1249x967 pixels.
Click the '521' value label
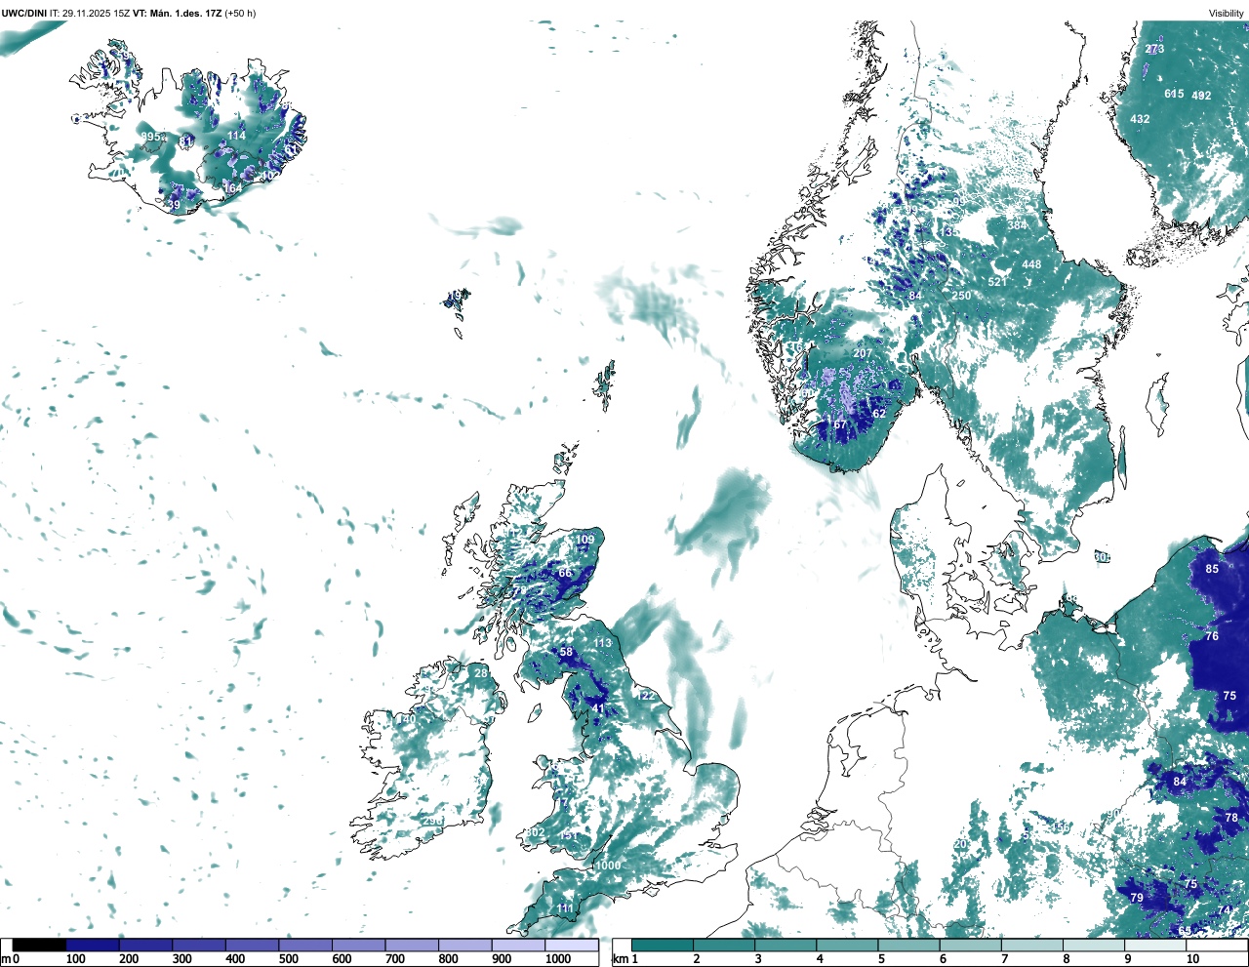997,282
